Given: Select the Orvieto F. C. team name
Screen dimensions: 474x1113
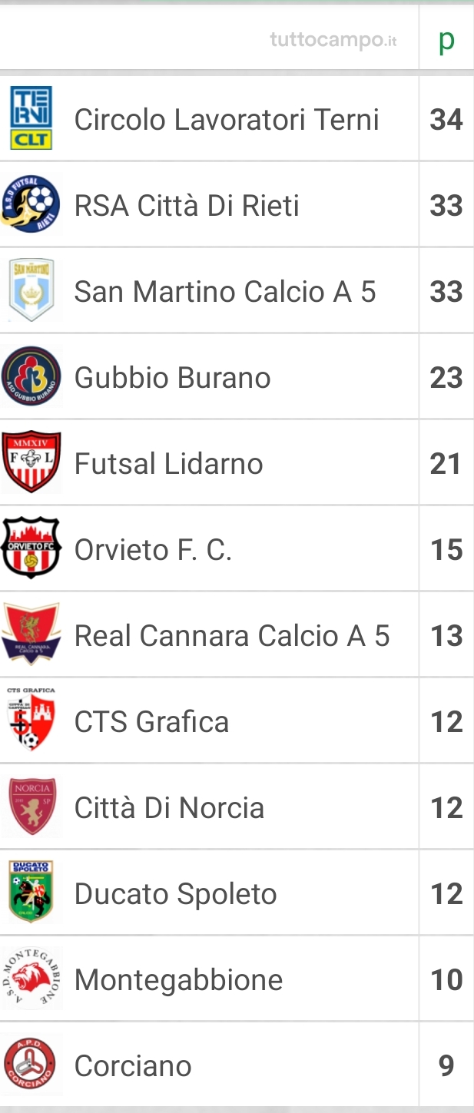Looking at the screenshot, I should coord(153,550).
